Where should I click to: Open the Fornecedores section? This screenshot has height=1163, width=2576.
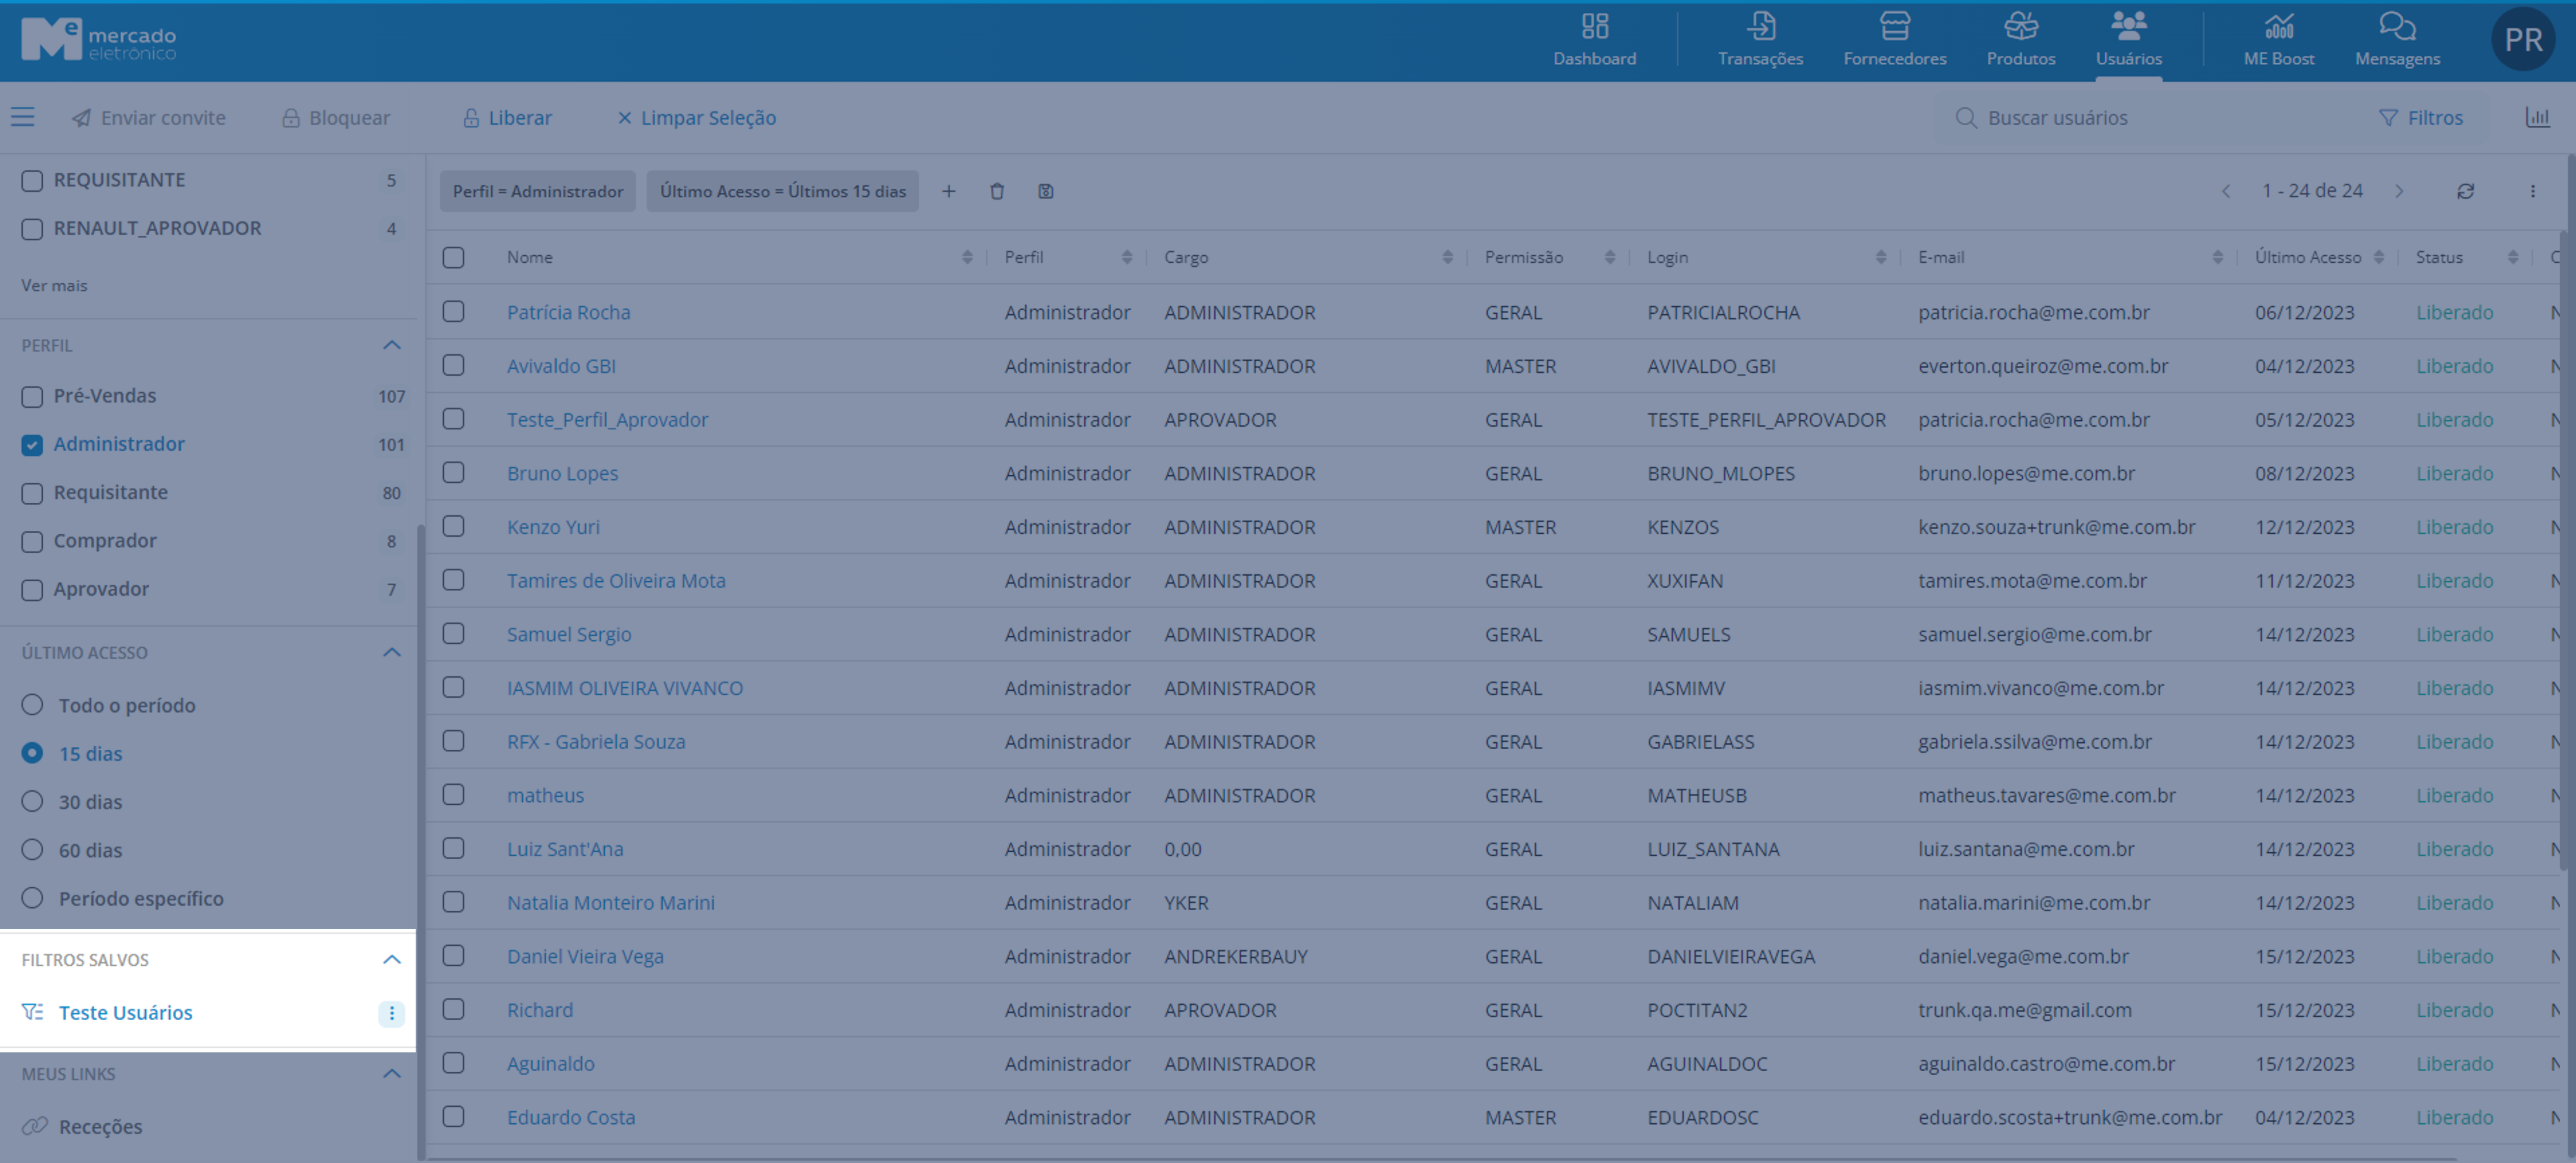point(1894,40)
